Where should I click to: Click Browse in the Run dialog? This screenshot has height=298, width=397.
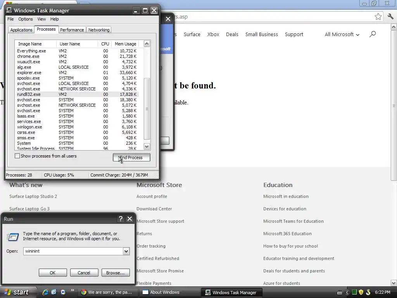[x=116, y=273]
